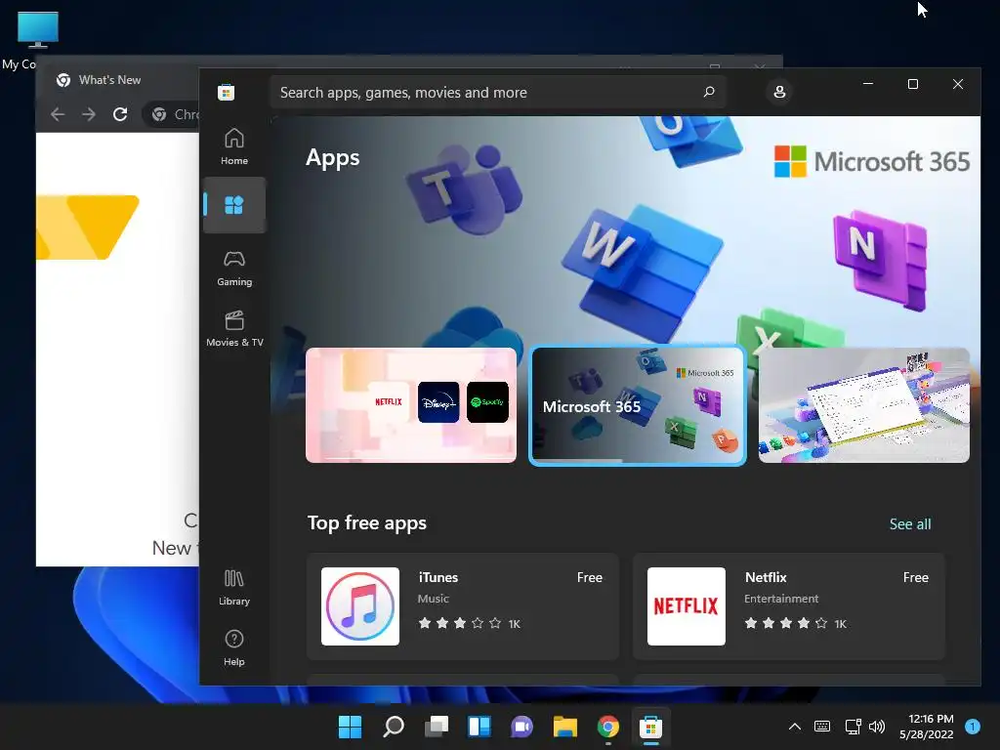
Task: Click the search field in Microsoft Store
Action: tap(497, 92)
